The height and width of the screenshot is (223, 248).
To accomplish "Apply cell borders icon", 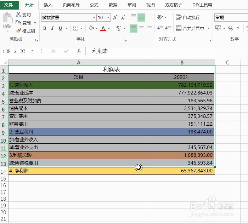I will [x=75, y=28].
